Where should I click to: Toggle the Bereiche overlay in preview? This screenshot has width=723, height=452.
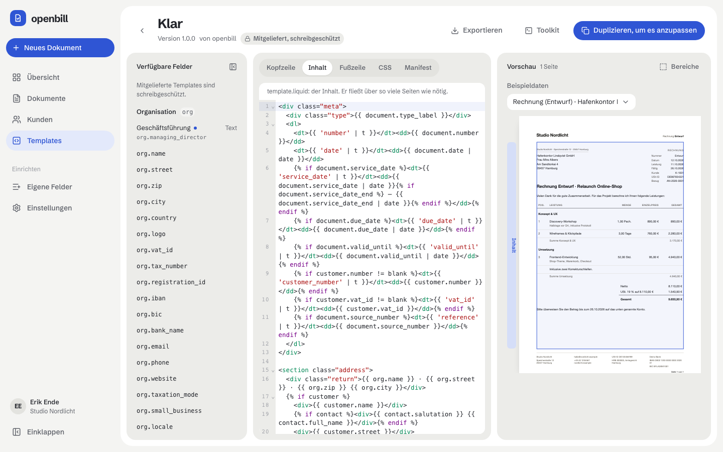coord(679,67)
